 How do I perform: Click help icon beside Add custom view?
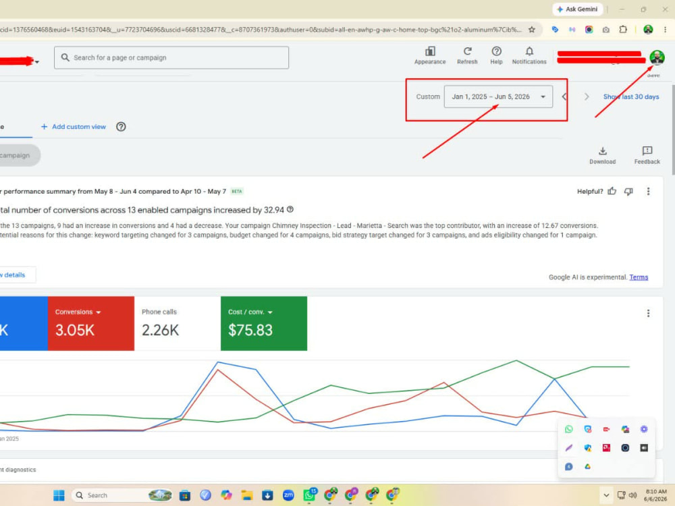pyautogui.click(x=121, y=127)
